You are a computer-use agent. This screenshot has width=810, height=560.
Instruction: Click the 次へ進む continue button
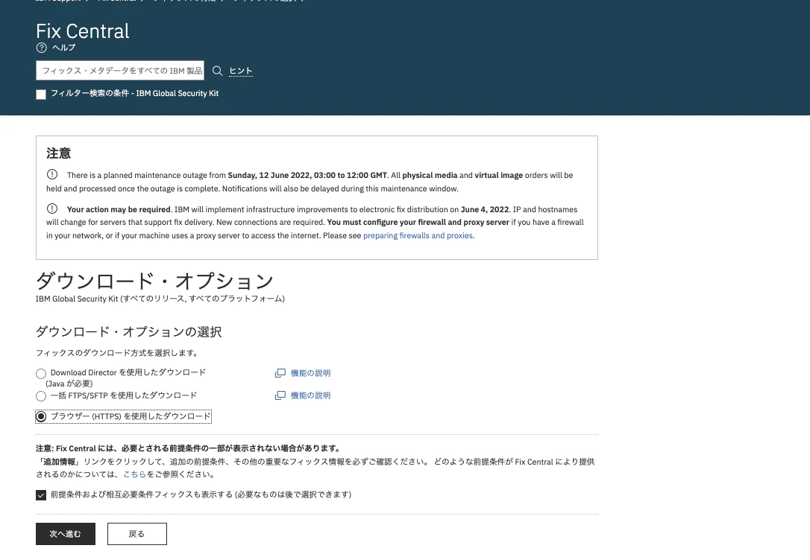66,534
